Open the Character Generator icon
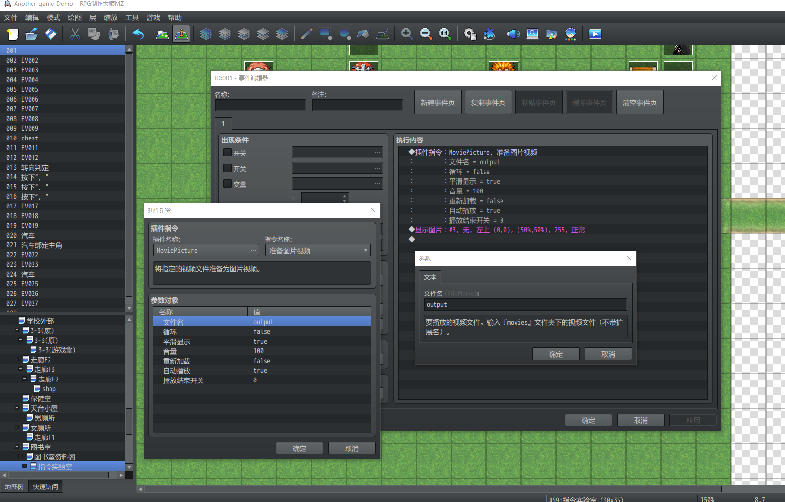 [x=570, y=34]
